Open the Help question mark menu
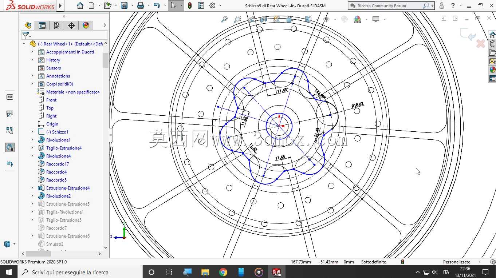Screen dimensions: 496x278 point(453,5)
